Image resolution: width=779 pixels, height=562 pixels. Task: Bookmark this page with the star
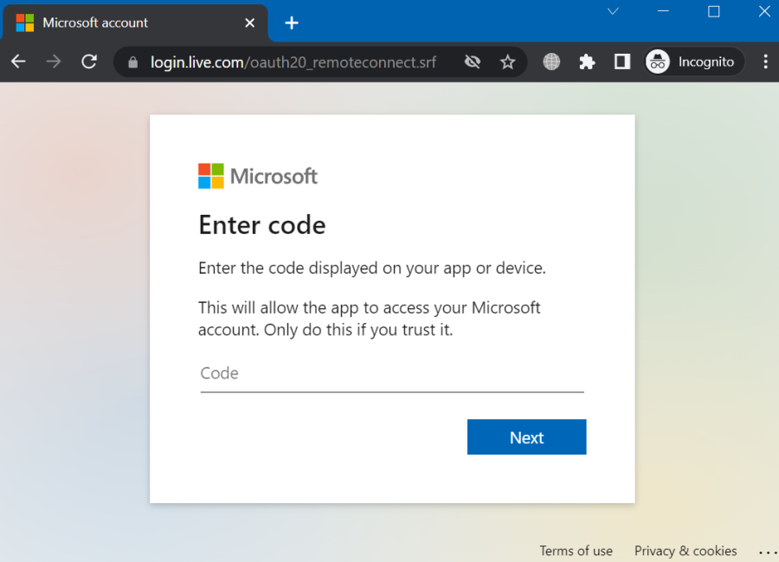(x=508, y=62)
